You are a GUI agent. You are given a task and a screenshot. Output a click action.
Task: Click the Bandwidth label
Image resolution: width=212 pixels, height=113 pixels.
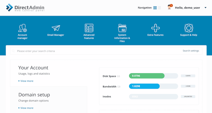point(109,87)
